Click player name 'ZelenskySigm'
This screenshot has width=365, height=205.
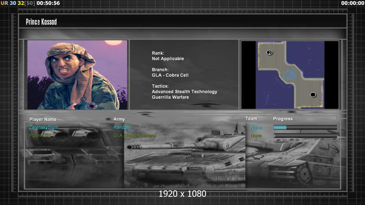[x=44, y=127]
